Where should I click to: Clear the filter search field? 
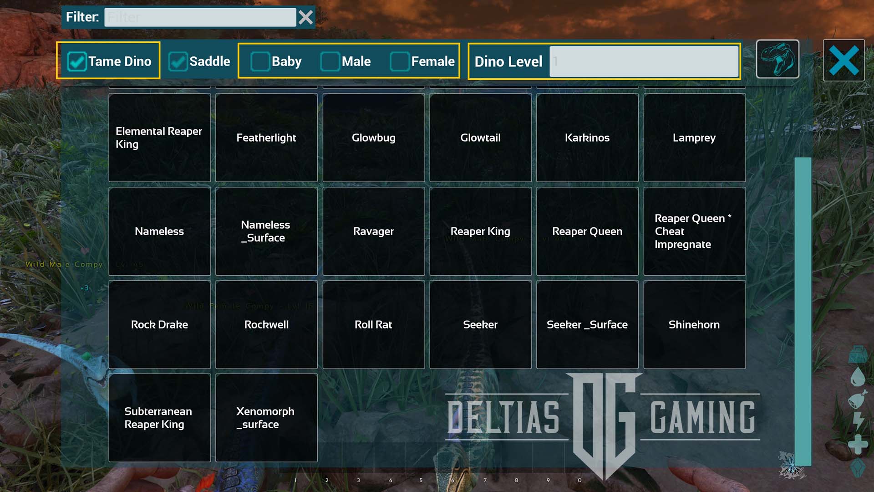click(x=306, y=17)
